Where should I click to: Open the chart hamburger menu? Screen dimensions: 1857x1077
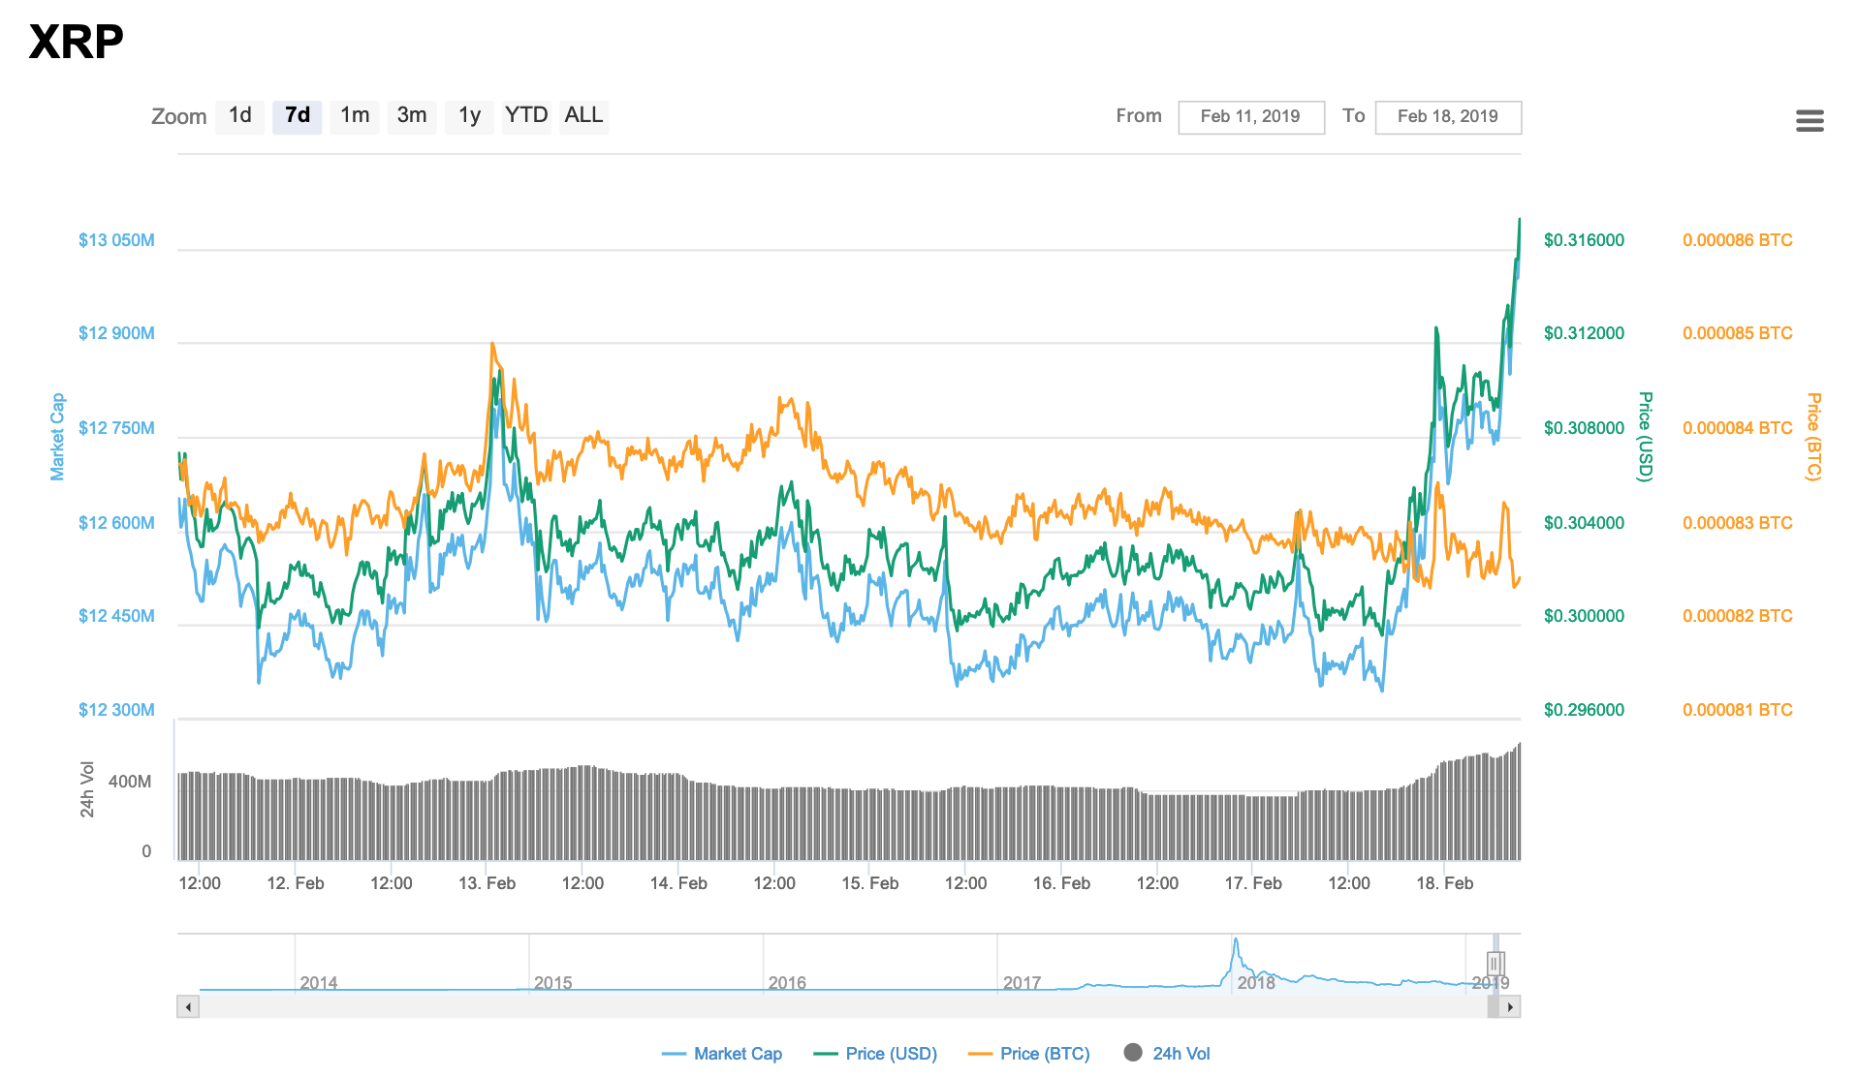tap(1809, 121)
